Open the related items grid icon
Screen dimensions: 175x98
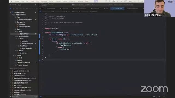point(40,8)
